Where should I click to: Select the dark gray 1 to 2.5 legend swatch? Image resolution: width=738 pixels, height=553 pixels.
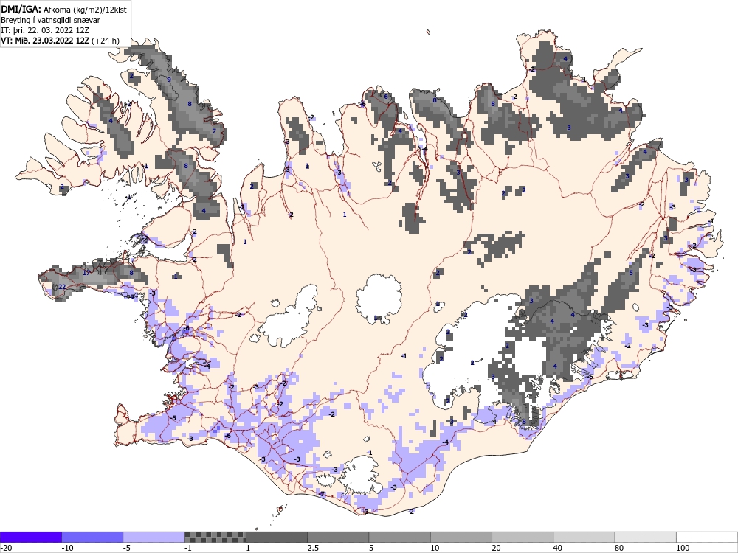[x=277, y=537]
